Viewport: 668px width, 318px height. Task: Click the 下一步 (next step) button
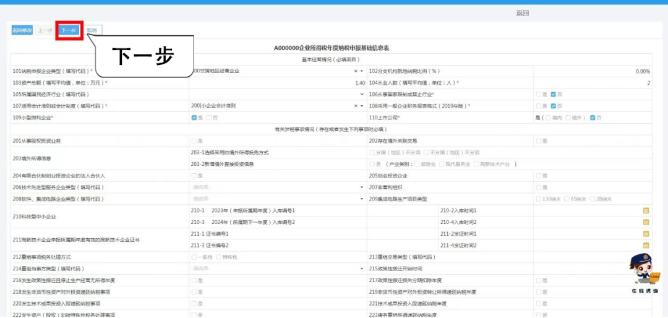click(68, 30)
